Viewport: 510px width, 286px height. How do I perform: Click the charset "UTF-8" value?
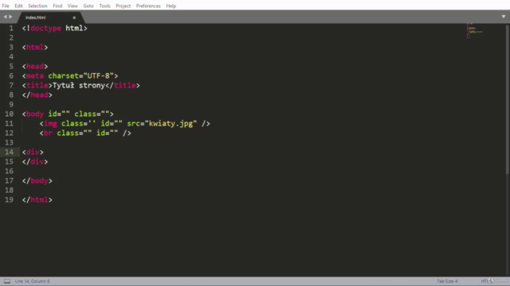tap(99, 76)
